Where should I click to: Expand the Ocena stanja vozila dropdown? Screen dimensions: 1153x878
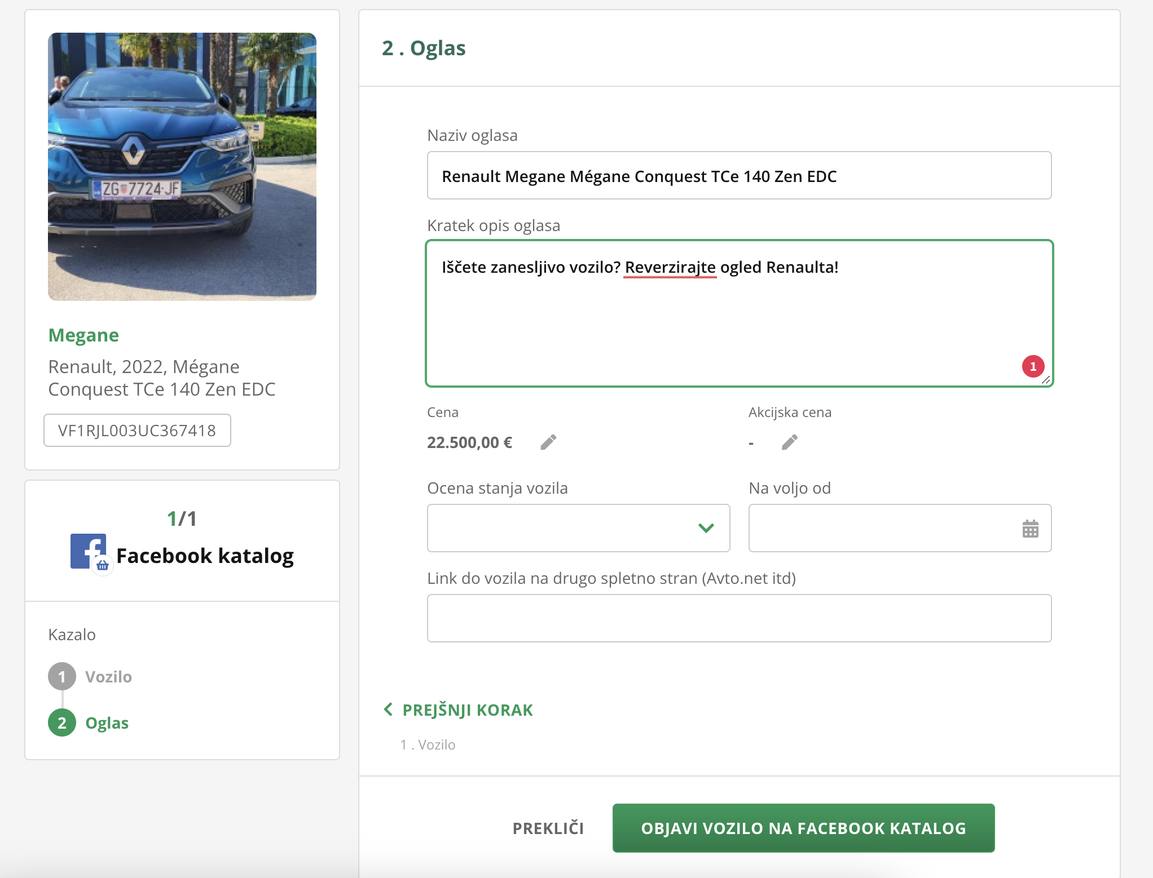pos(578,528)
